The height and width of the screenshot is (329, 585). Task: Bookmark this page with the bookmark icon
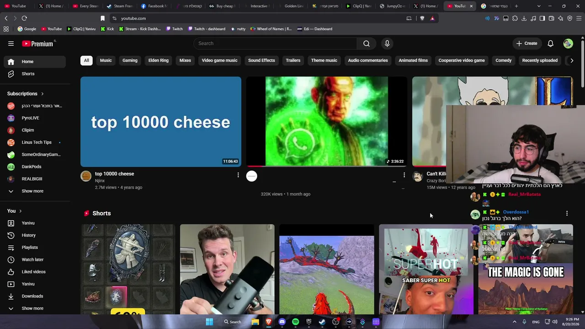click(x=102, y=18)
